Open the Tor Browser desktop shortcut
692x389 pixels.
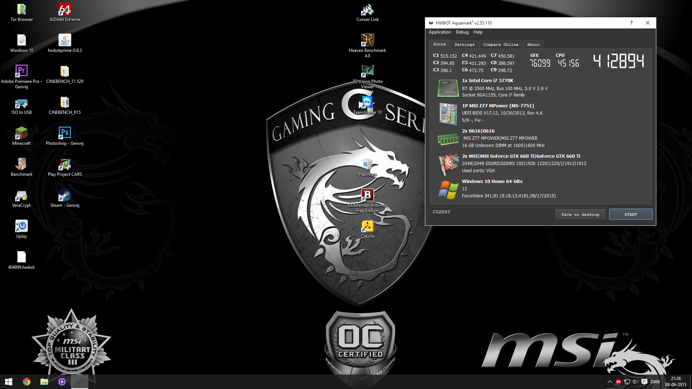coord(22,13)
